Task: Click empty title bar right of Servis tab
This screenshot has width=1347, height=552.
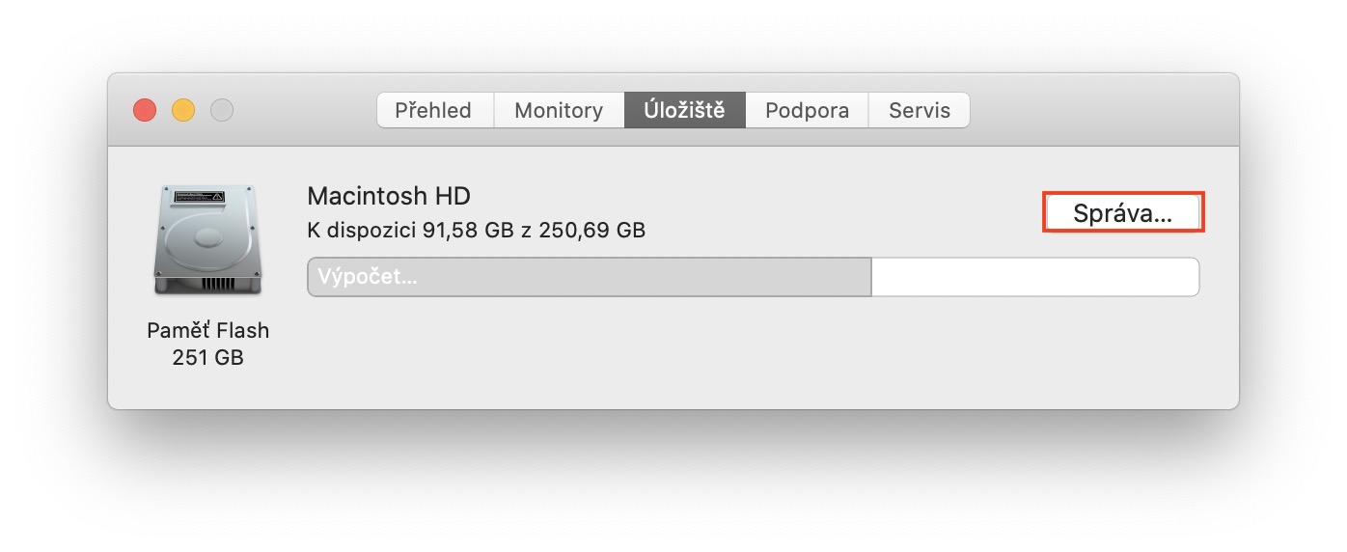Action: (x=1100, y=110)
